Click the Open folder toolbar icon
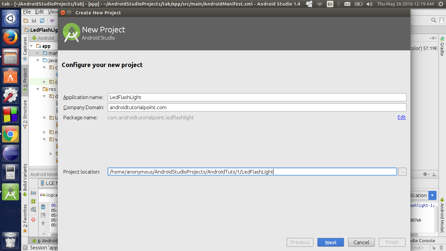The width and height of the screenshot is (446, 251). click(x=26, y=21)
